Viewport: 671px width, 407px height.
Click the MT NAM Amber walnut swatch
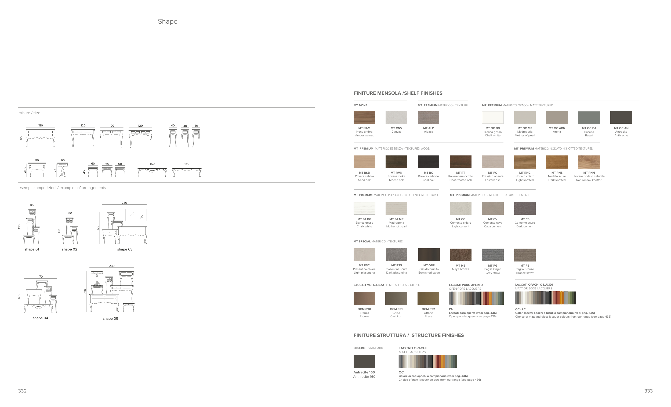364,118
